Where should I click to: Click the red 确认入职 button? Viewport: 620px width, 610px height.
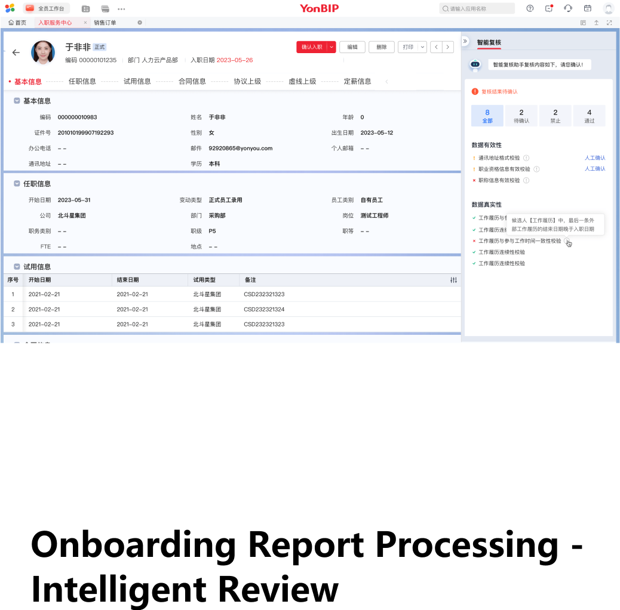pyautogui.click(x=312, y=47)
